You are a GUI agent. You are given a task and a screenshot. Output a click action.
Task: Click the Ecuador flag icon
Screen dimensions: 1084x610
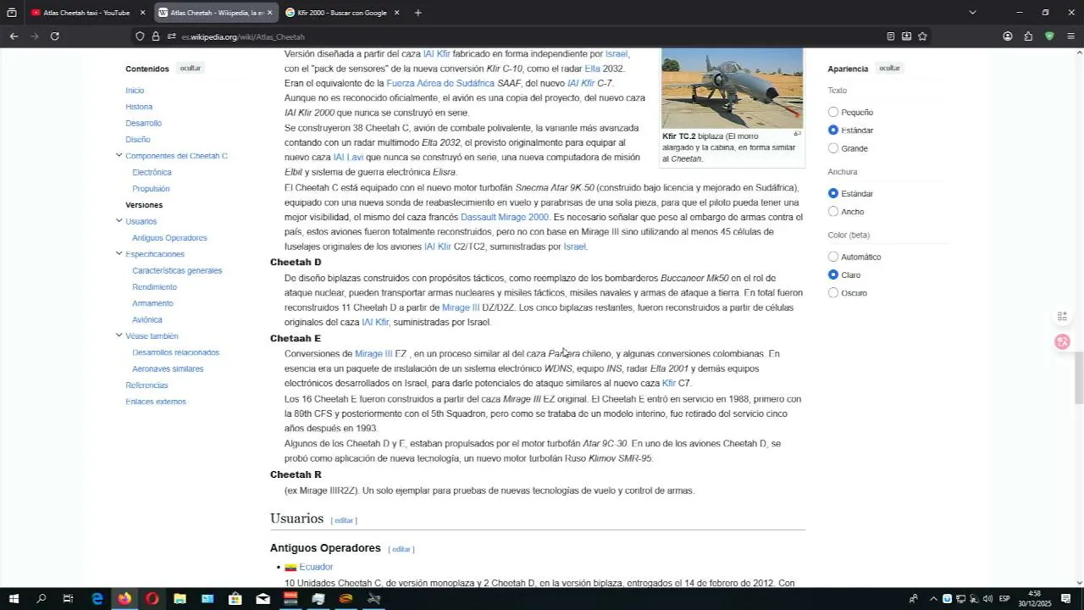click(x=290, y=568)
